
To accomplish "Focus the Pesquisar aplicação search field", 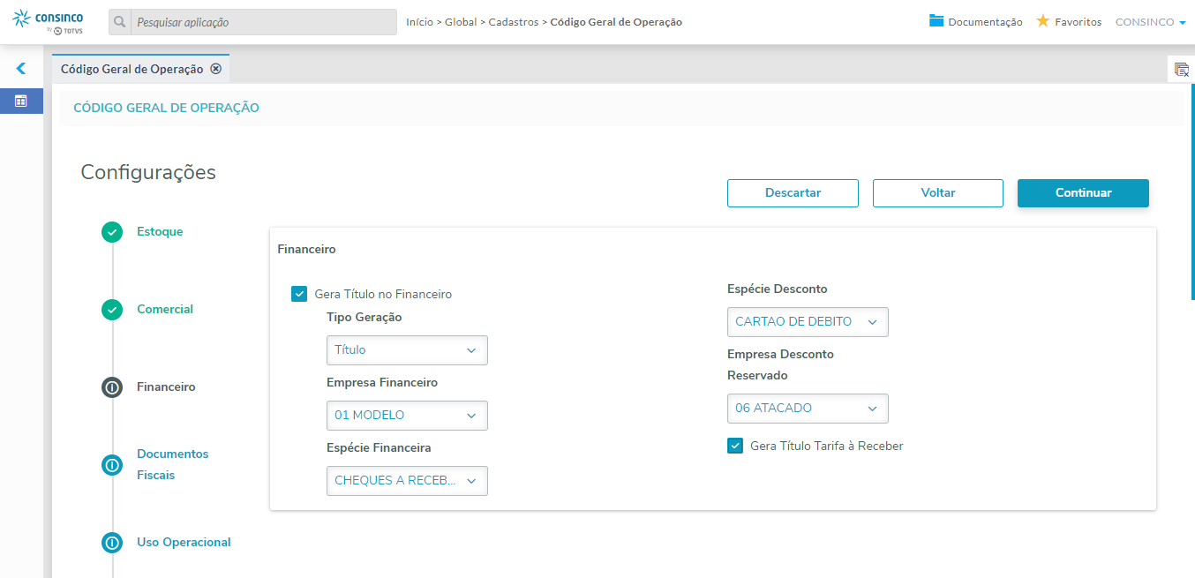I will pos(263,22).
